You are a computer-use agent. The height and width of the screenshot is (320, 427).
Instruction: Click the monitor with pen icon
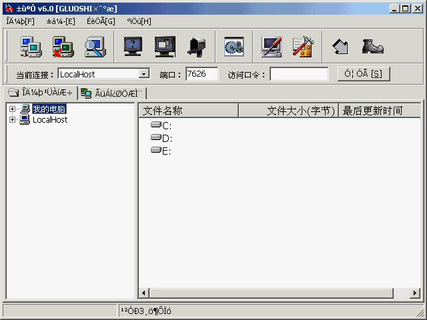[x=272, y=47]
